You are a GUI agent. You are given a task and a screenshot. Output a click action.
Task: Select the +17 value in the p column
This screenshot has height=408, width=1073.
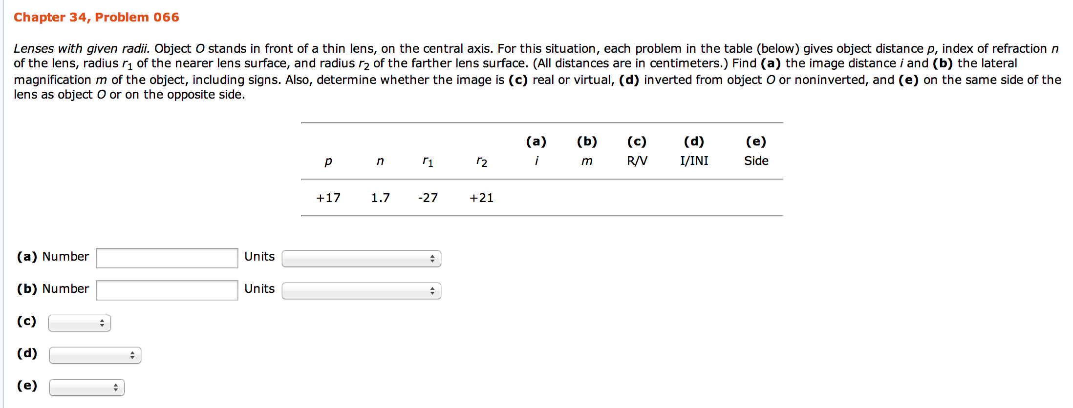pyautogui.click(x=328, y=198)
